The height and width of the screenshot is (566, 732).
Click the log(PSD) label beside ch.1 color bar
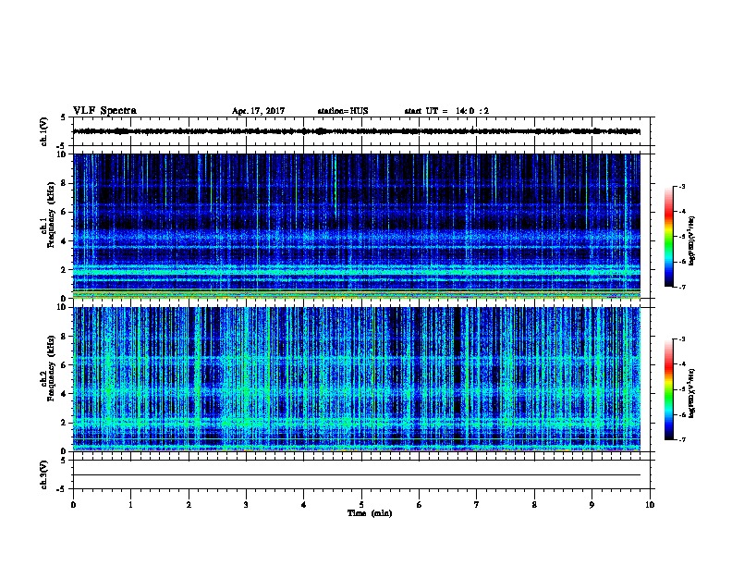click(691, 240)
